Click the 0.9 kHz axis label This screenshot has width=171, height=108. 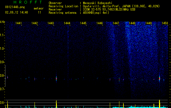tap(2, 62)
